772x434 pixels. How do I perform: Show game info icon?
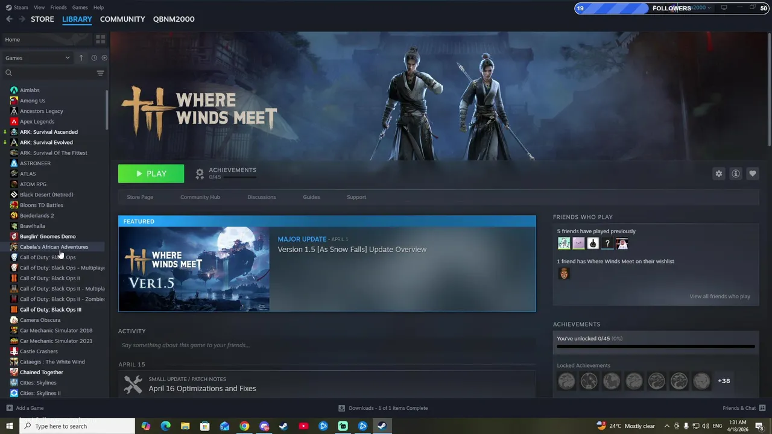736,174
